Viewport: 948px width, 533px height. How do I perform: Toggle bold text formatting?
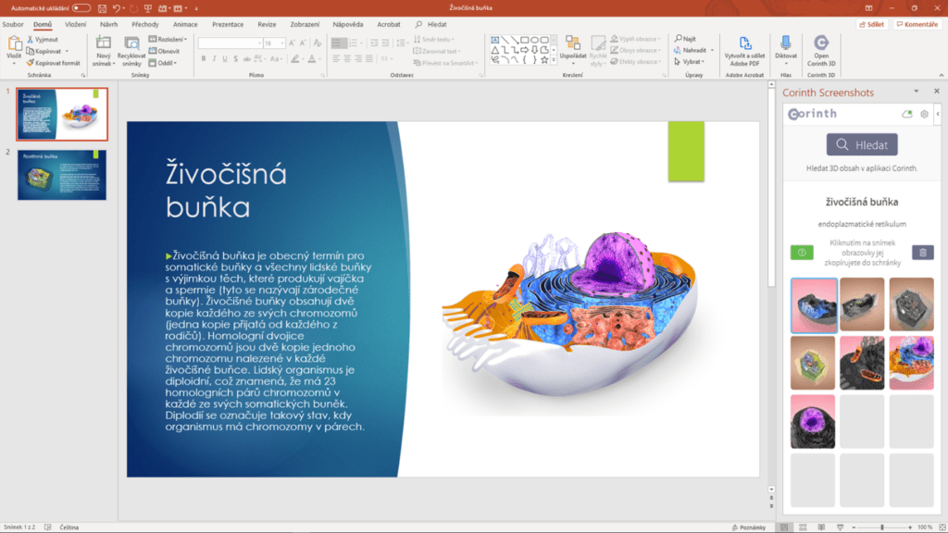(203, 58)
